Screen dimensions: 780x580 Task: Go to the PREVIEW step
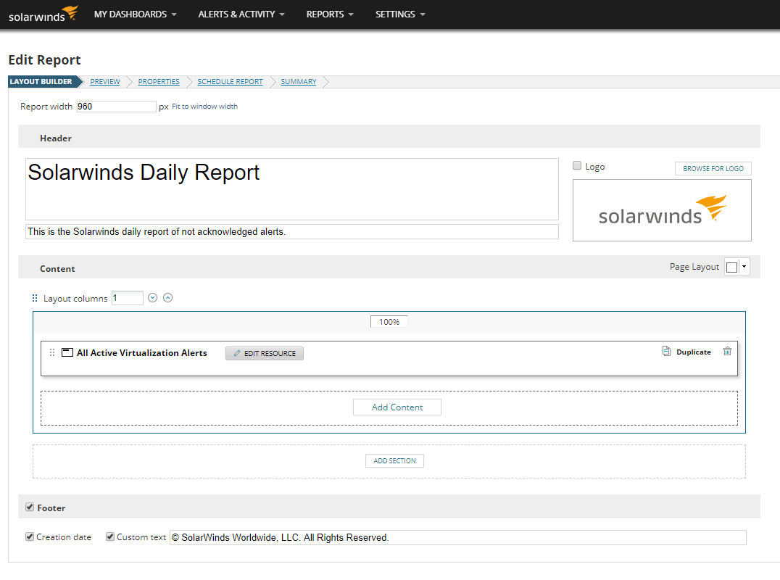pos(105,82)
